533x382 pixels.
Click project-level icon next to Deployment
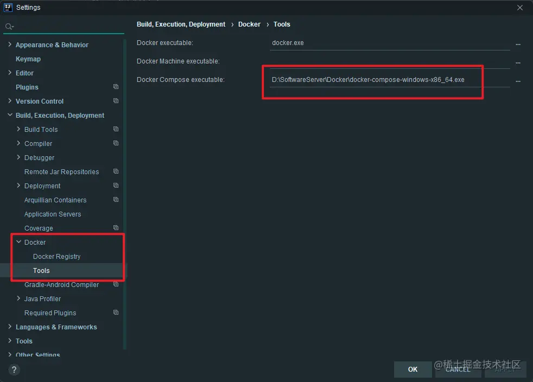[x=116, y=186]
